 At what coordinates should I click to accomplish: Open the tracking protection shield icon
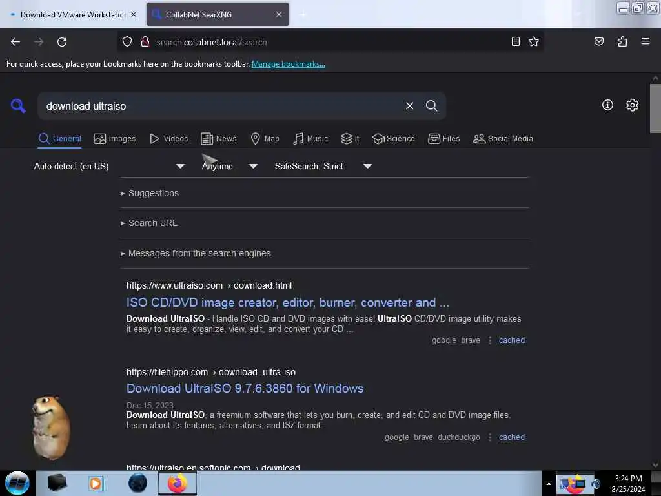pyautogui.click(x=127, y=42)
